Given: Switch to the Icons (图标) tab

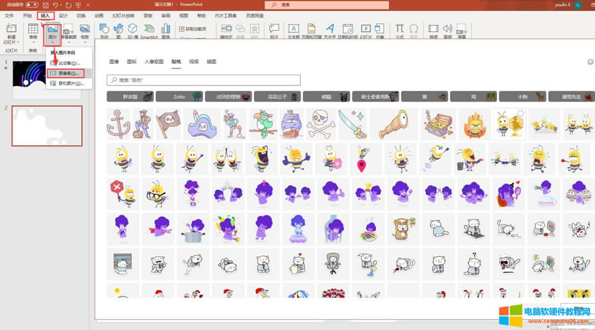Looking at the screenshot, I should (x=132, y=61).
